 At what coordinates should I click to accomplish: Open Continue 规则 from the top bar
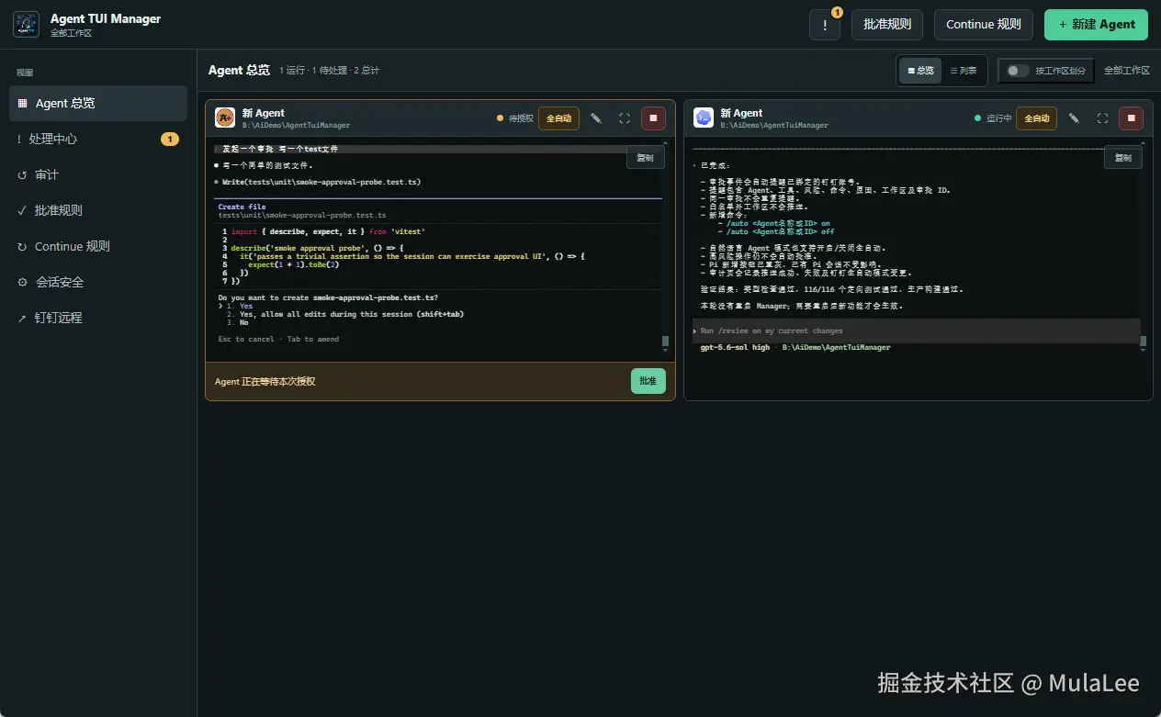984,25
